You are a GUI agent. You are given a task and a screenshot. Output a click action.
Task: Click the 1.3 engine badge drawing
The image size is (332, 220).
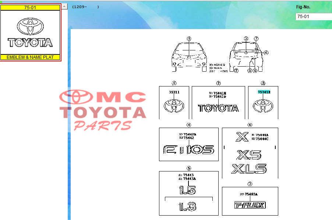[187, 207]
